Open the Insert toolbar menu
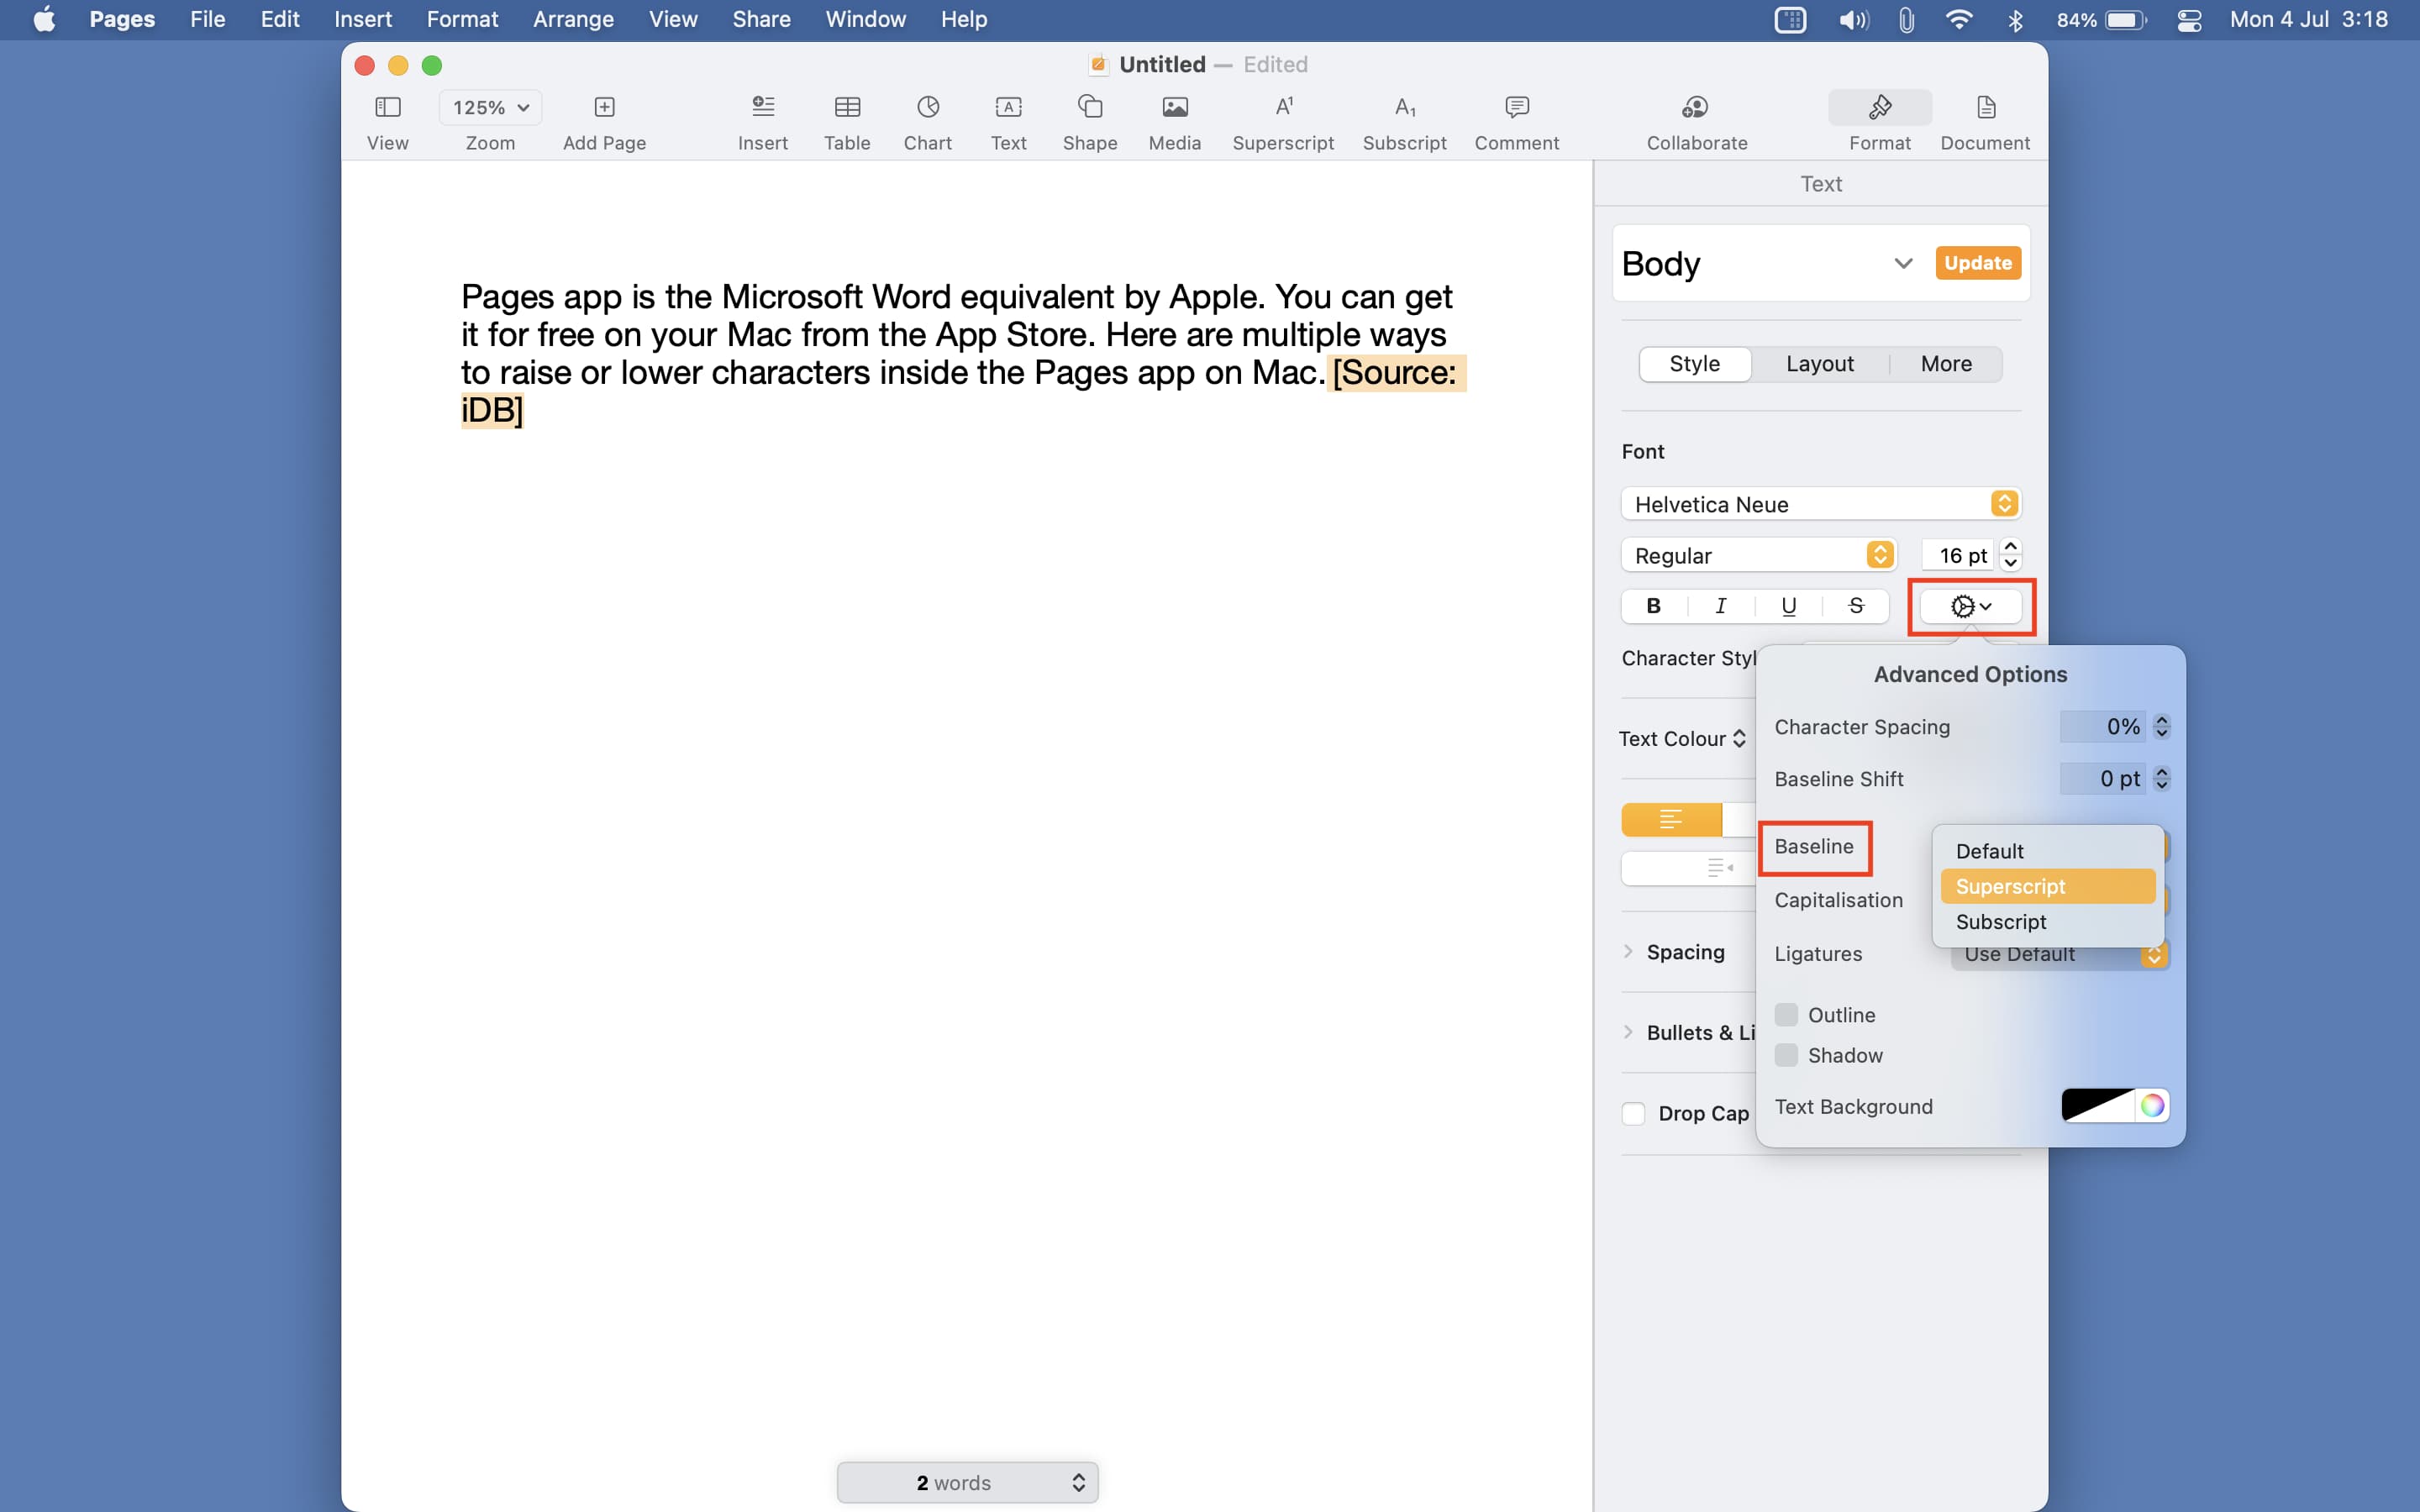2420x1512 pixels. tap(763, 107)
